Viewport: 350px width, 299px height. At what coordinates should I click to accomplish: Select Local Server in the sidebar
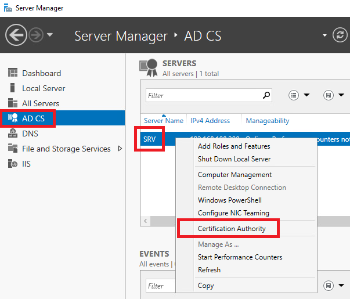click(44, 88)
